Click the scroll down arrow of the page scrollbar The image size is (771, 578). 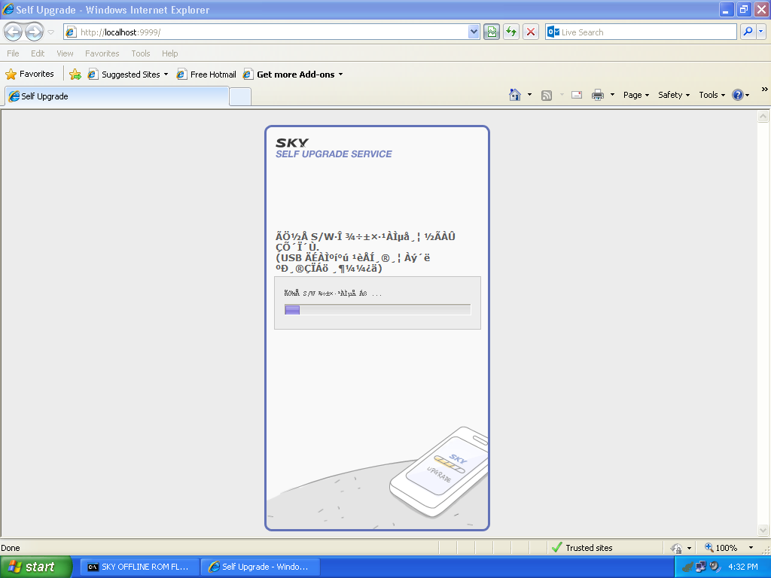[x=763, y=530]
